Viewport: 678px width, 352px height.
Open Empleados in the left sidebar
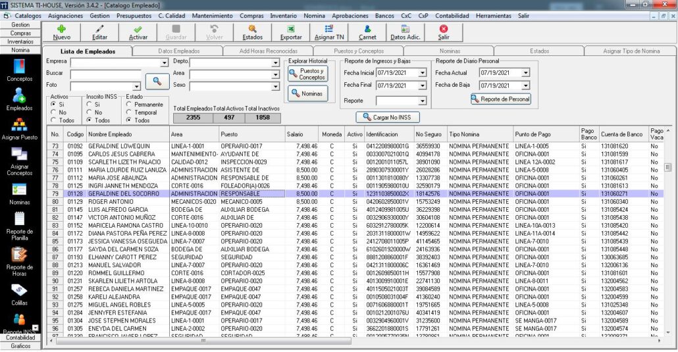(19, 99)
